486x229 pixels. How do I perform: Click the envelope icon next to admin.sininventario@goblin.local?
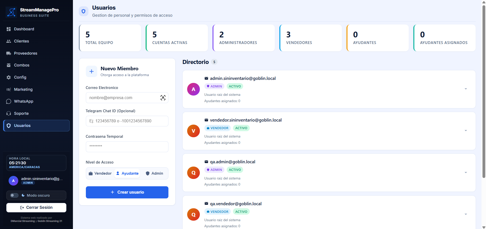206,78
